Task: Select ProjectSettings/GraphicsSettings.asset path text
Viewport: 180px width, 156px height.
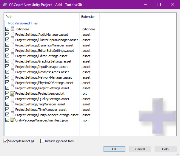Action: (x=43, y=61)
